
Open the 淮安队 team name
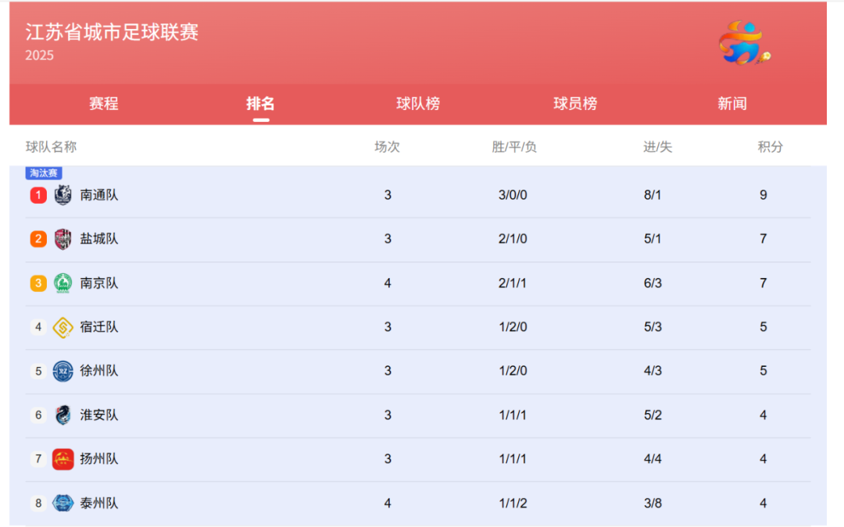[x=99, y=415]
